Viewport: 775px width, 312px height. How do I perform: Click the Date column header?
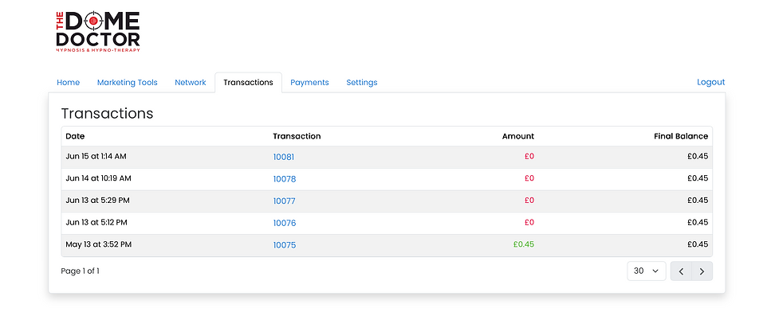(75, 136)
